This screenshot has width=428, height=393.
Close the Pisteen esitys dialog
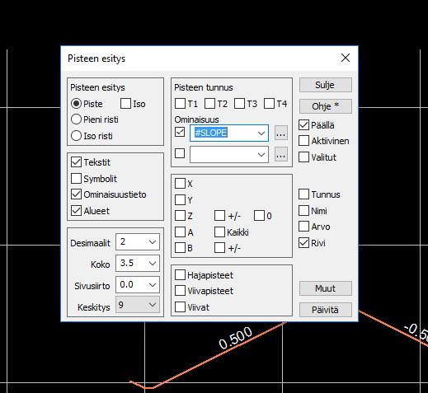point(346,58)
